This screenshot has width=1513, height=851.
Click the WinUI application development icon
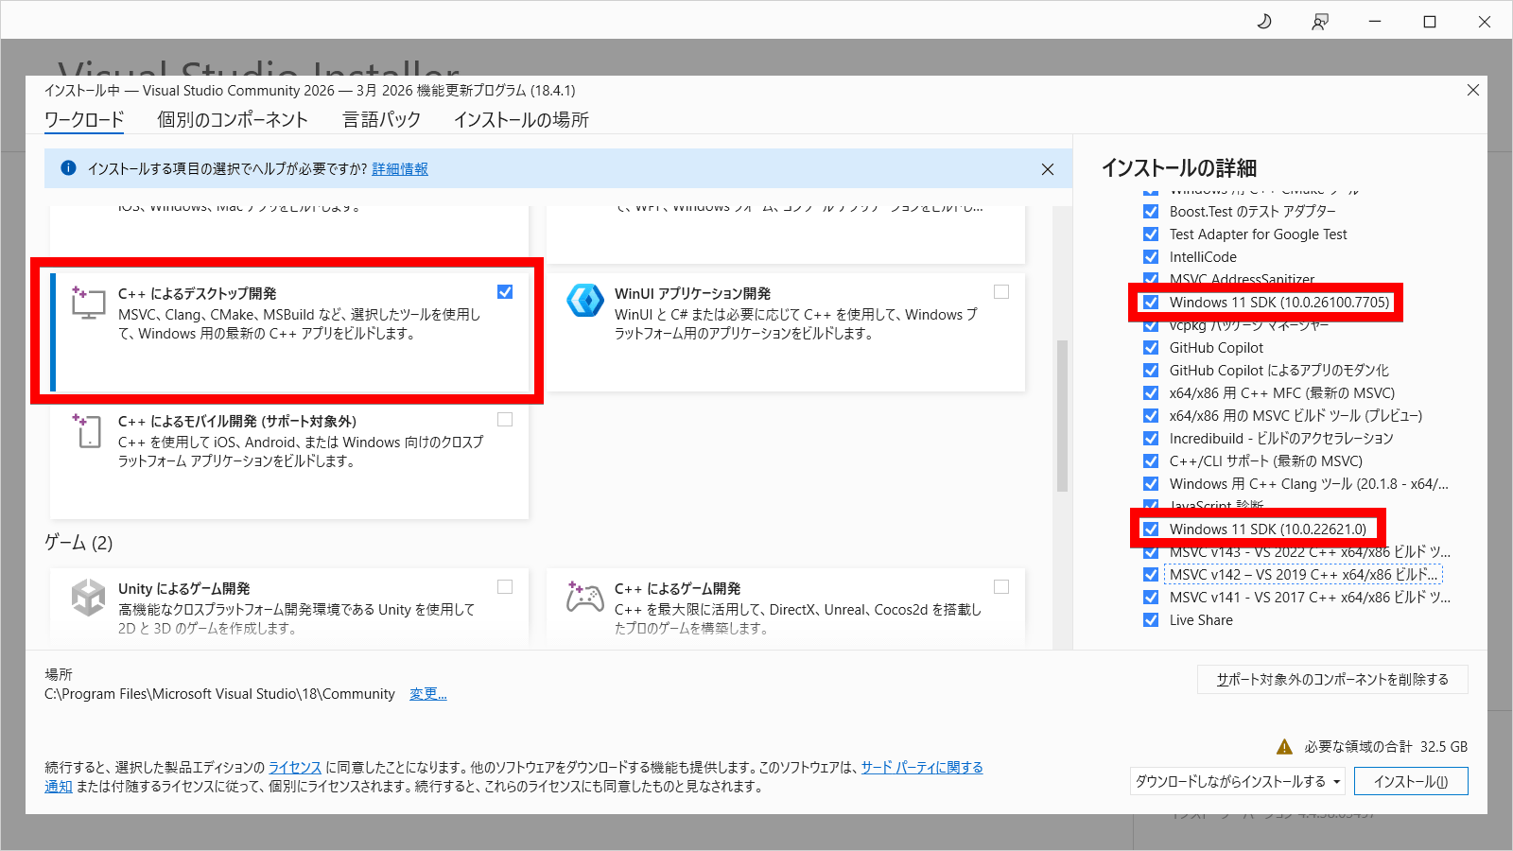coord(585,301)
